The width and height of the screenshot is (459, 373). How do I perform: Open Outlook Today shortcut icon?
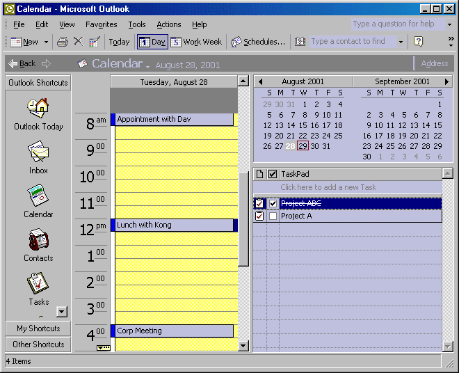[x=38, y=108]
